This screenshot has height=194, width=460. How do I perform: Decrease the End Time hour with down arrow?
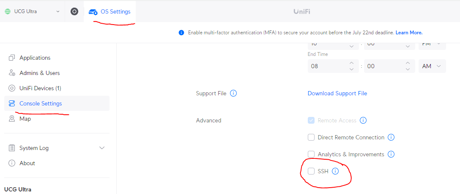(351, 69)
